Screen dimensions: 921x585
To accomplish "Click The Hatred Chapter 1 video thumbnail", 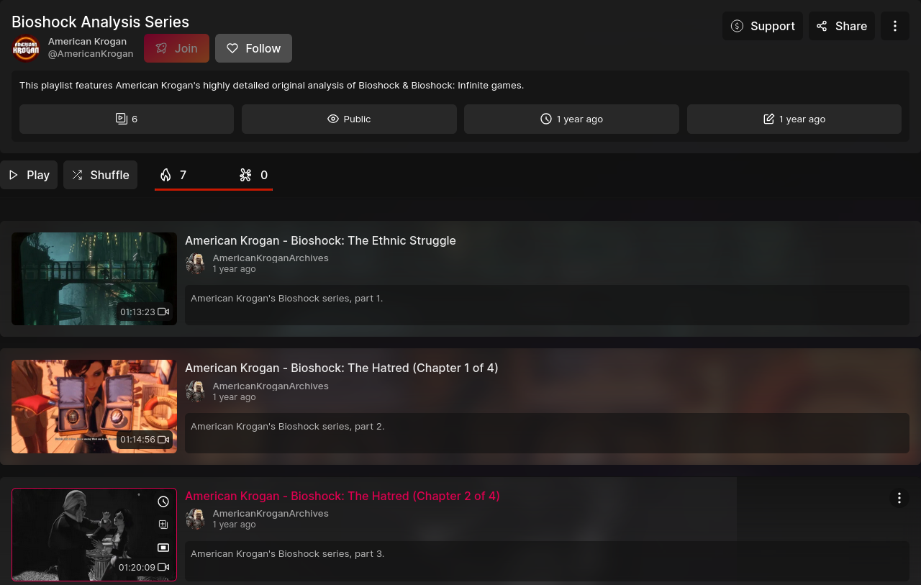I will click(x=94, y=407).
